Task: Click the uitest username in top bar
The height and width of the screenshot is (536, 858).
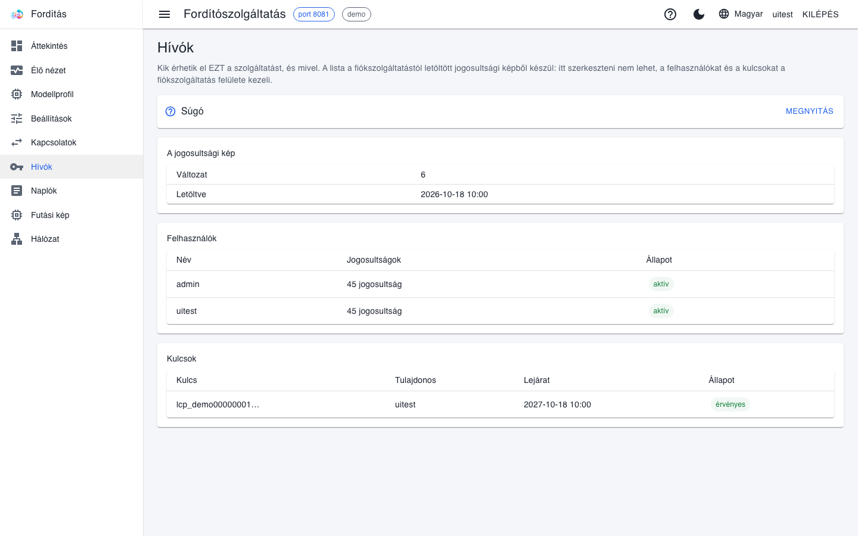Action: click(782, 14)
